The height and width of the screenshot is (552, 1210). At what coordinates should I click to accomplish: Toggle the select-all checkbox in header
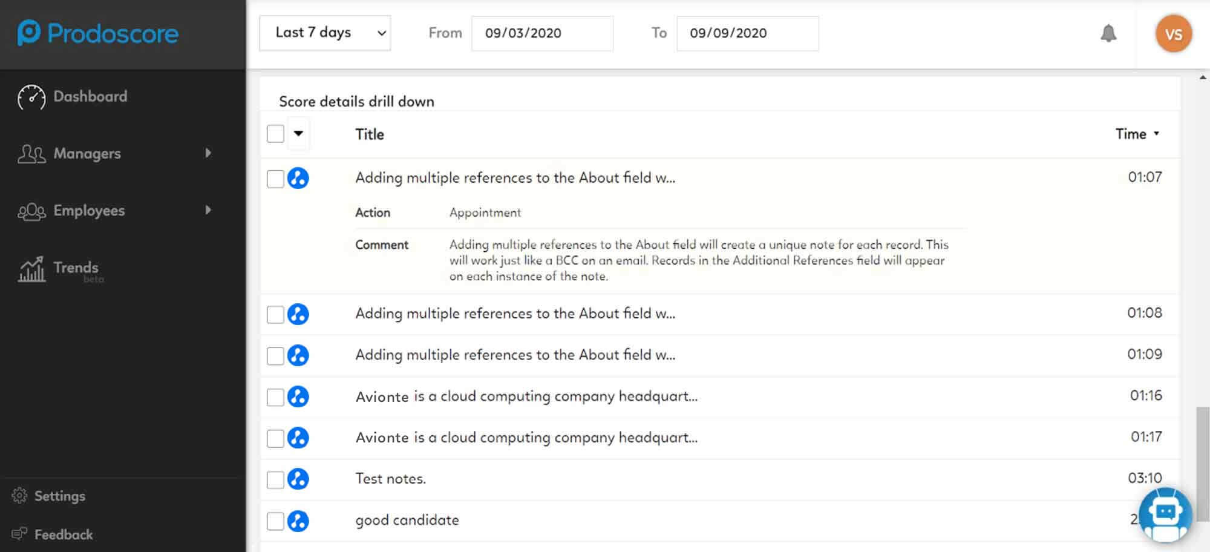tap(275, 134)
